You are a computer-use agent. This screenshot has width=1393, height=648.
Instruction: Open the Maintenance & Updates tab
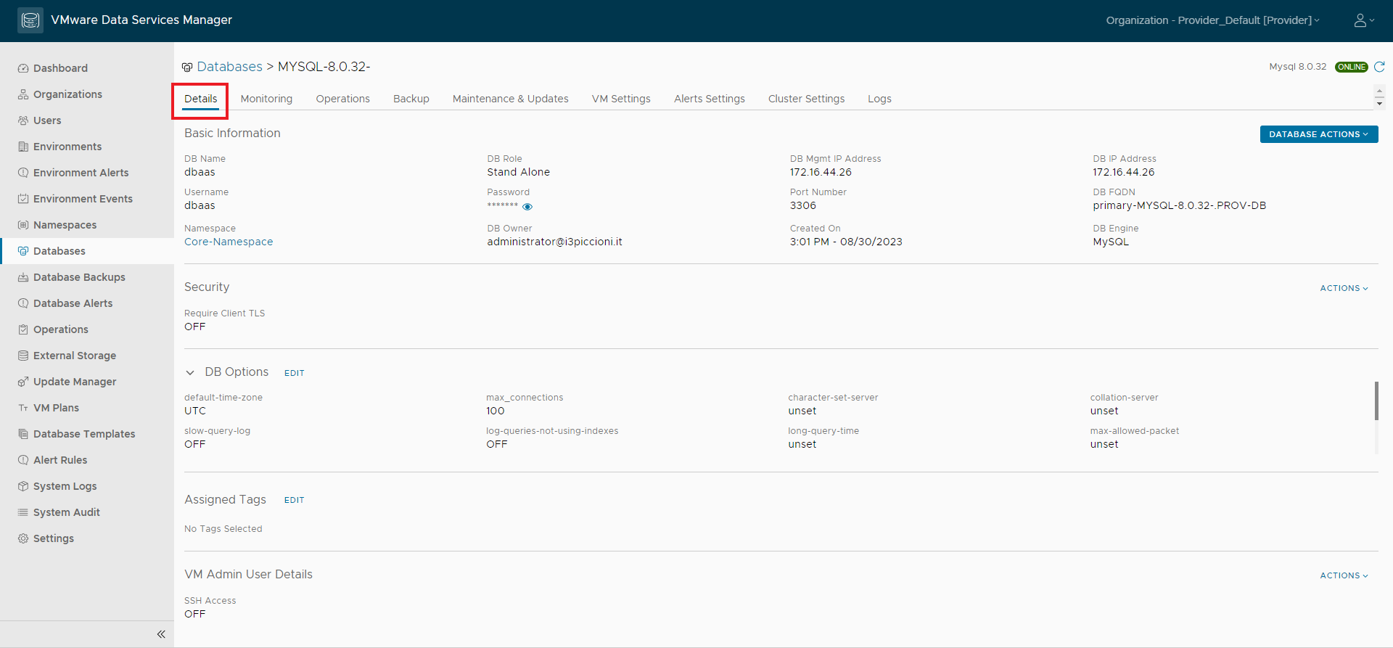pos(511,99)
